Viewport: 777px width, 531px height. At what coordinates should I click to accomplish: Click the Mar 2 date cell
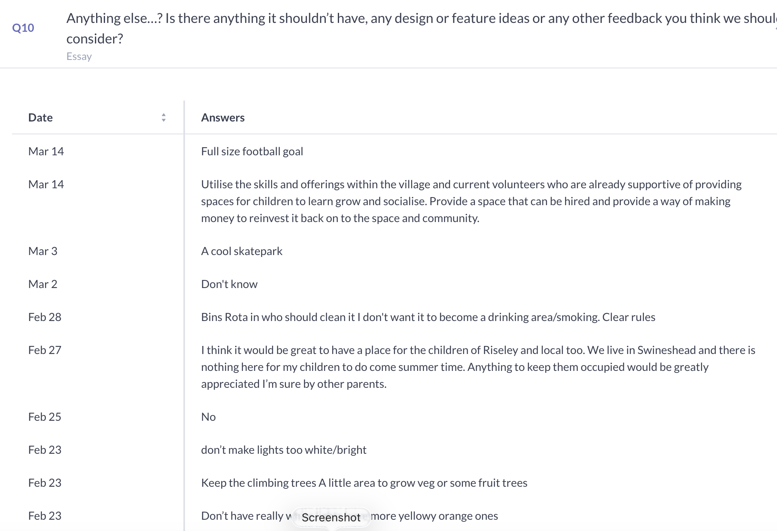point(43,284)
